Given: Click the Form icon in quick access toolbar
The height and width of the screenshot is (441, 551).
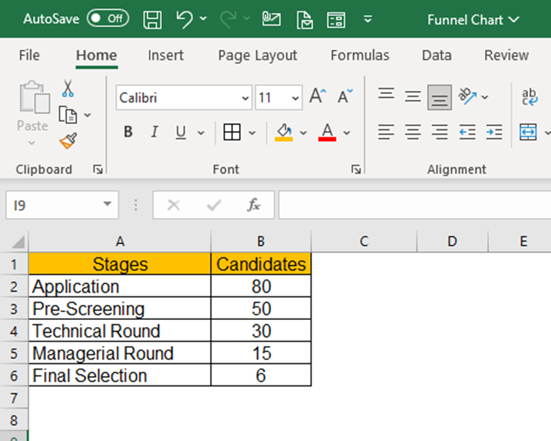Looking at the screenshot, I should 336,20.
